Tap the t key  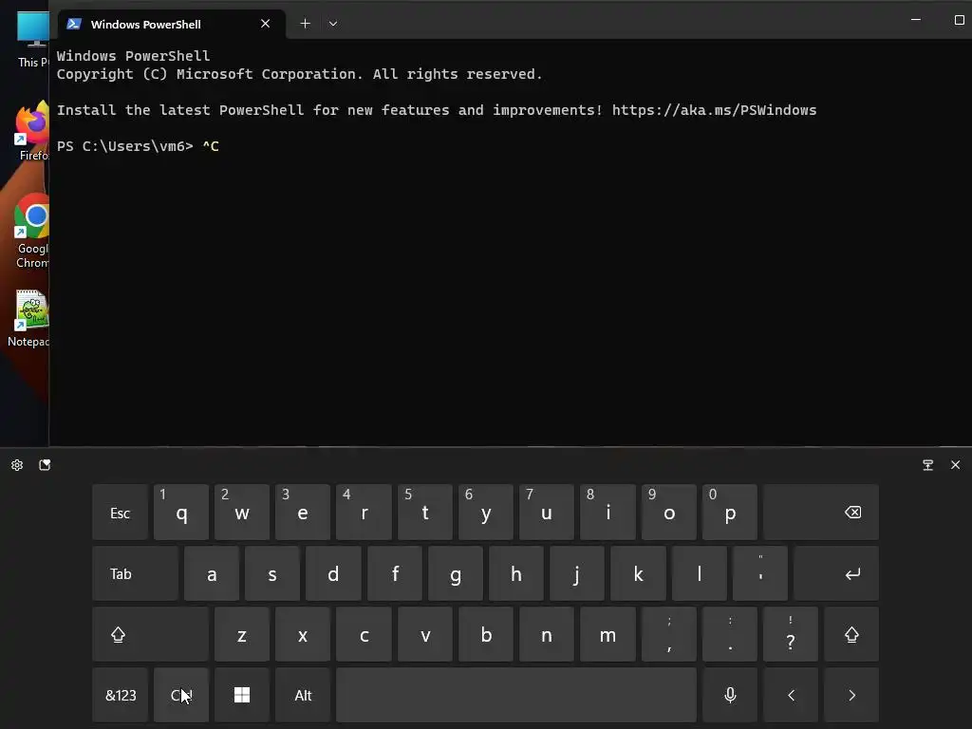(x=424, y=512)
